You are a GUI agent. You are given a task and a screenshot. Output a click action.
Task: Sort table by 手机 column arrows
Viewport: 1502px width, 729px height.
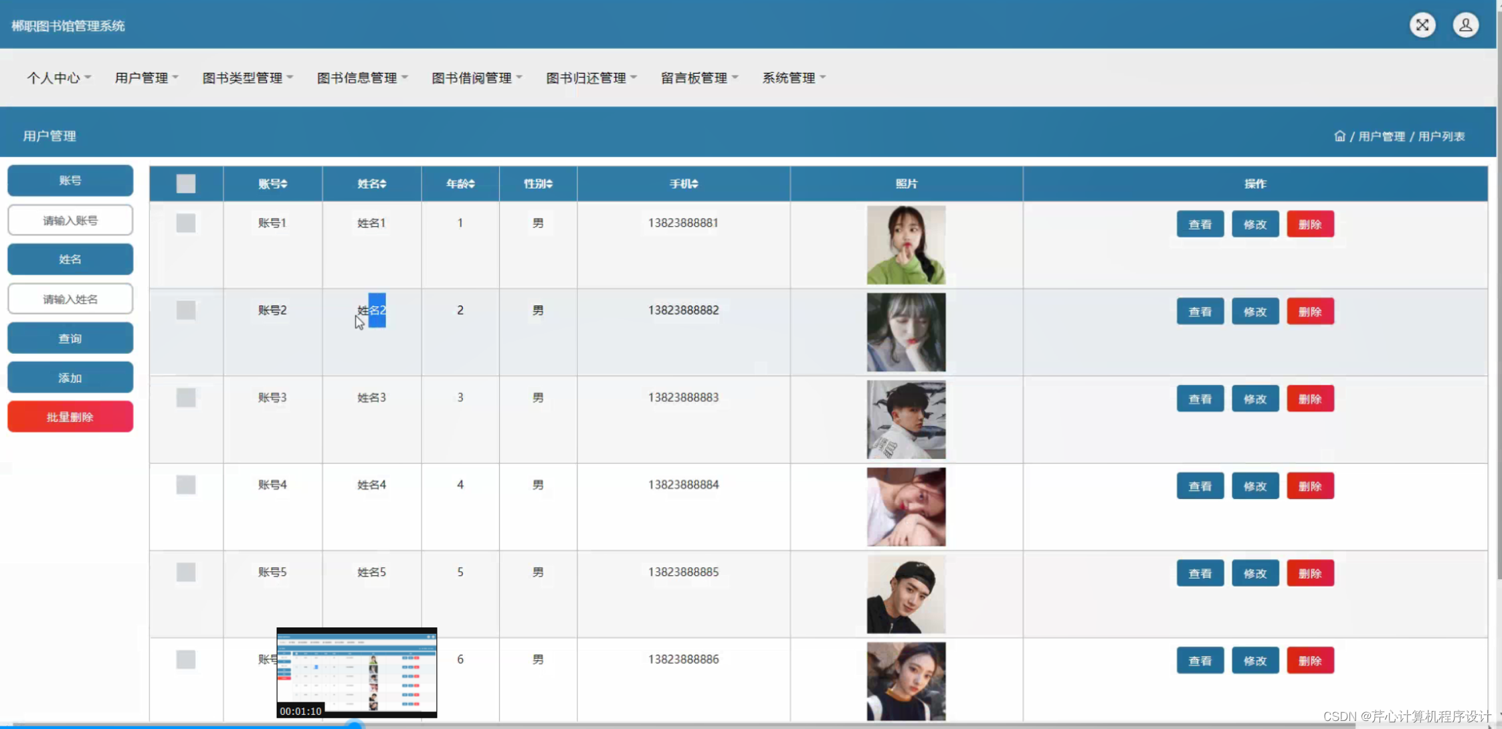(694, 184)
